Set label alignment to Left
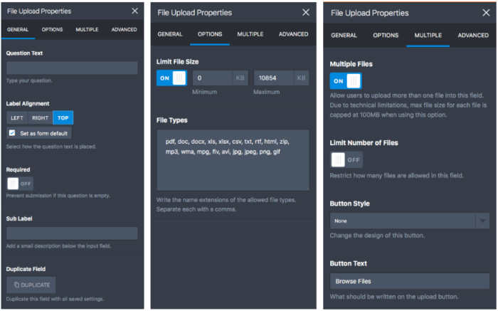The height and width of the screenshot is (311, 498). point(17,117)
